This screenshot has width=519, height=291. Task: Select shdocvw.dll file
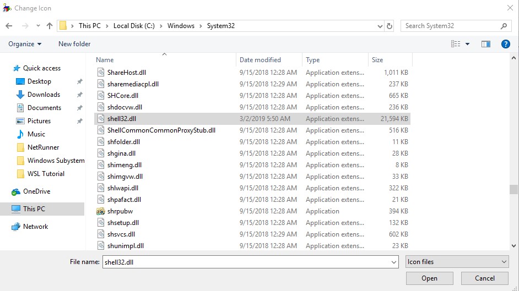tap(125, 107)
